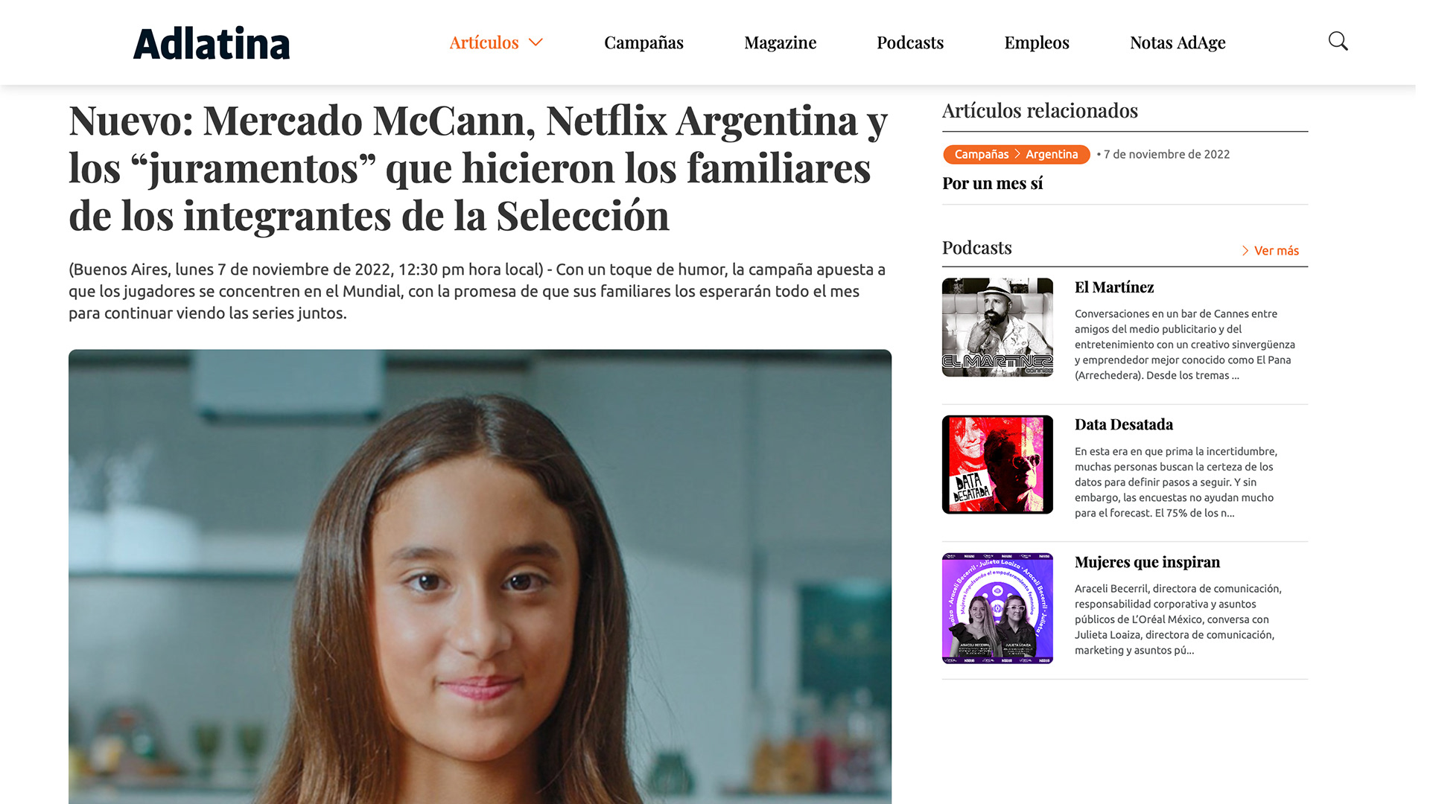Click the main article campaign image
The image size is (1430, 804).
[480, 576]
